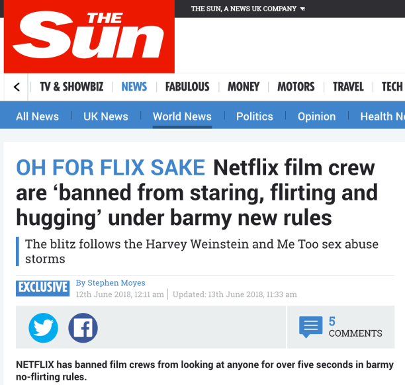
Task: Click The Sun logo
Action: click(x=89, y=36)
